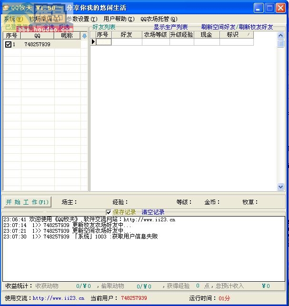This screenshot has width=289, height=306.
Task: Sort by 升级经验 column header
Action: coord(181,35)
